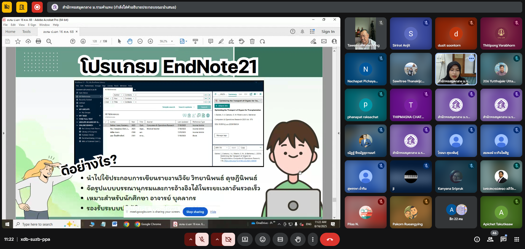Go to the next page with down arrow

tap(83, 41)
